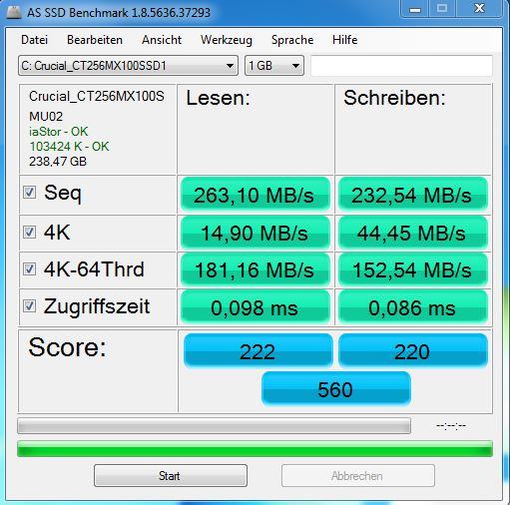Click the AS SSD Benchmark title bar icon
The image size is (510, 505).
(13, 12)
